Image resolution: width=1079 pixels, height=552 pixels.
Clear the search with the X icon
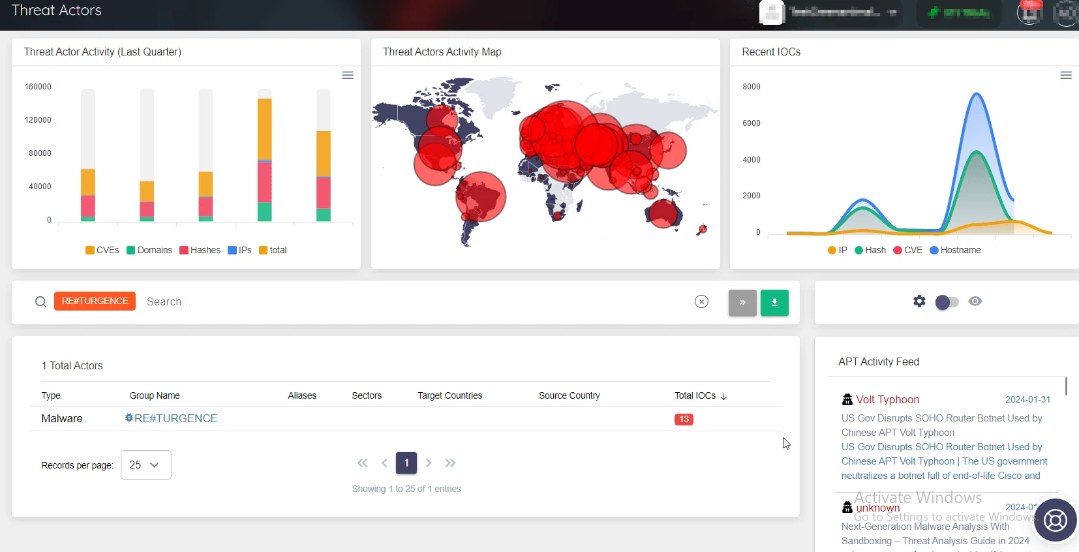point(701,301)
